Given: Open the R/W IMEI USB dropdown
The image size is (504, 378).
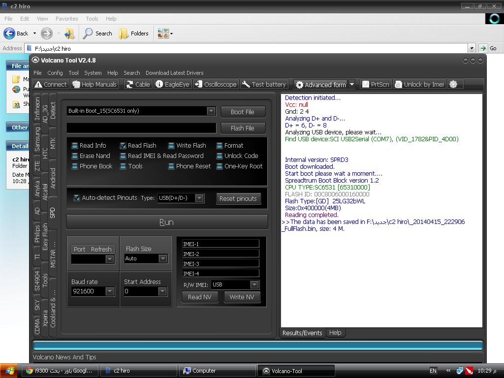Looking at the screenshot, I should [x=254, y=284].
